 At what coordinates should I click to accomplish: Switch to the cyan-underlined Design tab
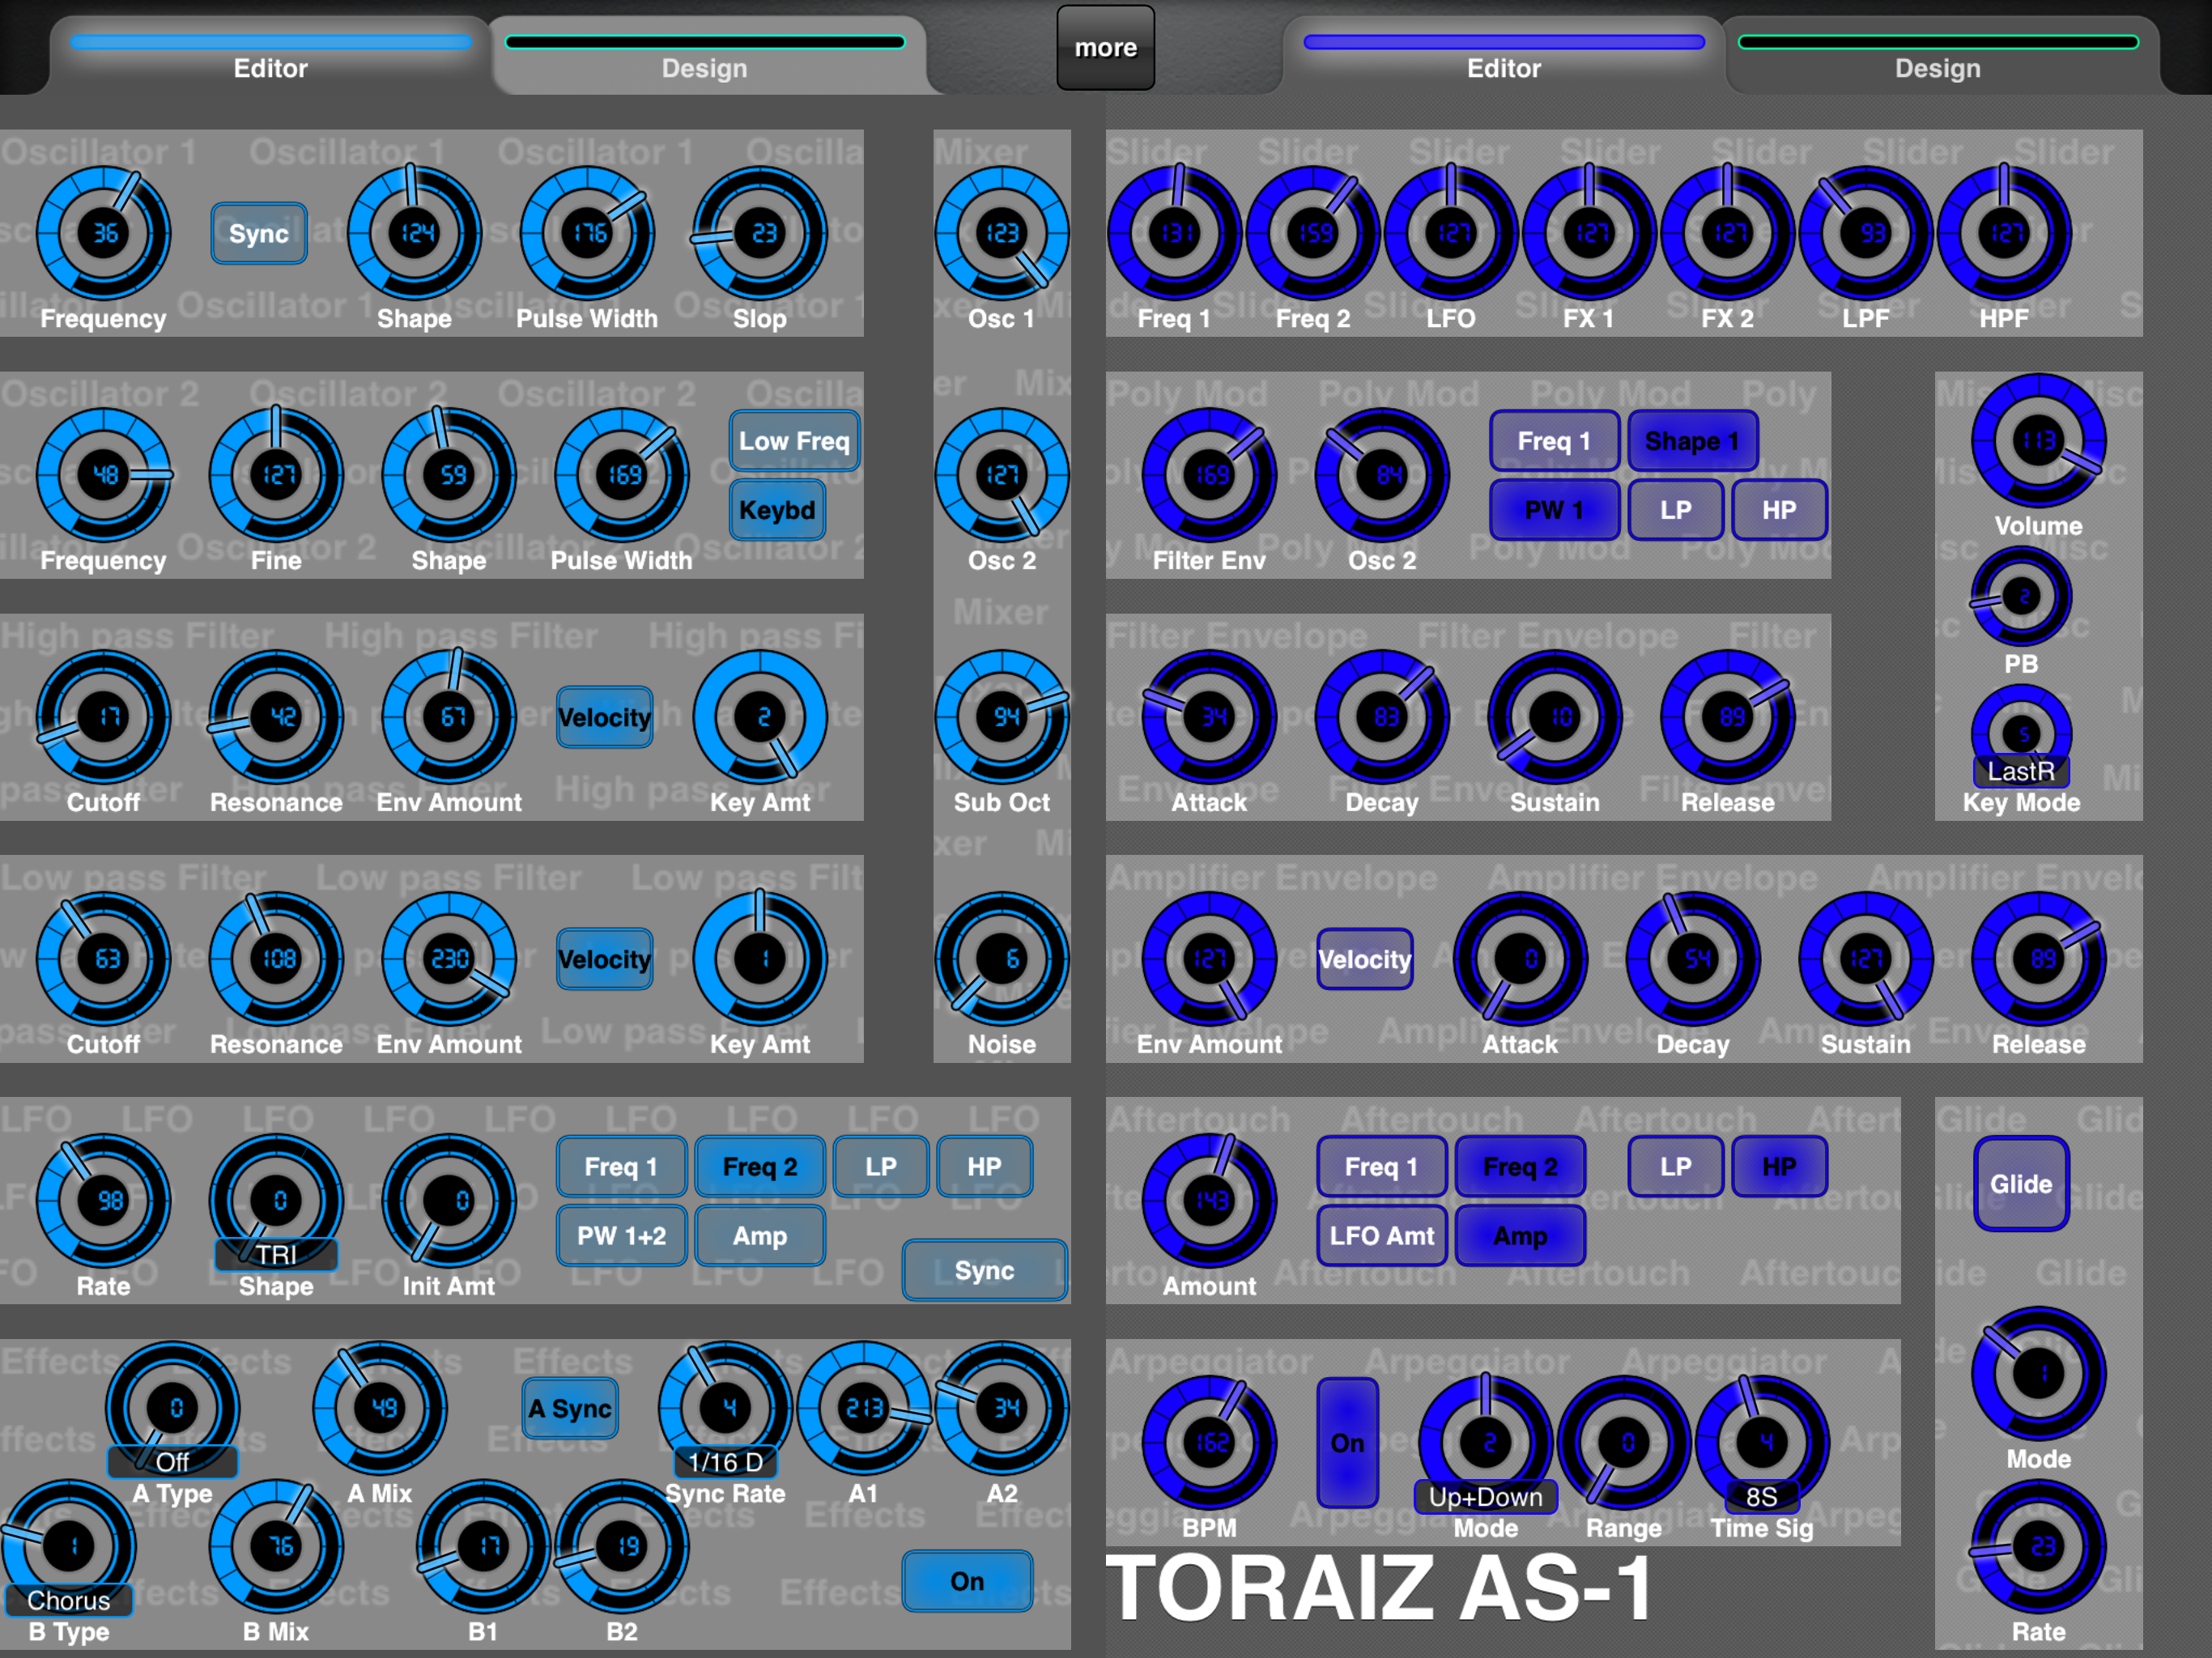pyautogui.click(x=705, y=57)
